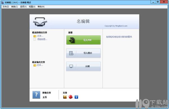Image resolution: width=169 pixels, height=109 pixels.
Task: Open the 文件(Z) menu
Action: (6, 7)
